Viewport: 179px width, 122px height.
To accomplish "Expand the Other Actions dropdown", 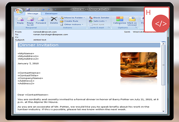I will (x=73, y=24).
